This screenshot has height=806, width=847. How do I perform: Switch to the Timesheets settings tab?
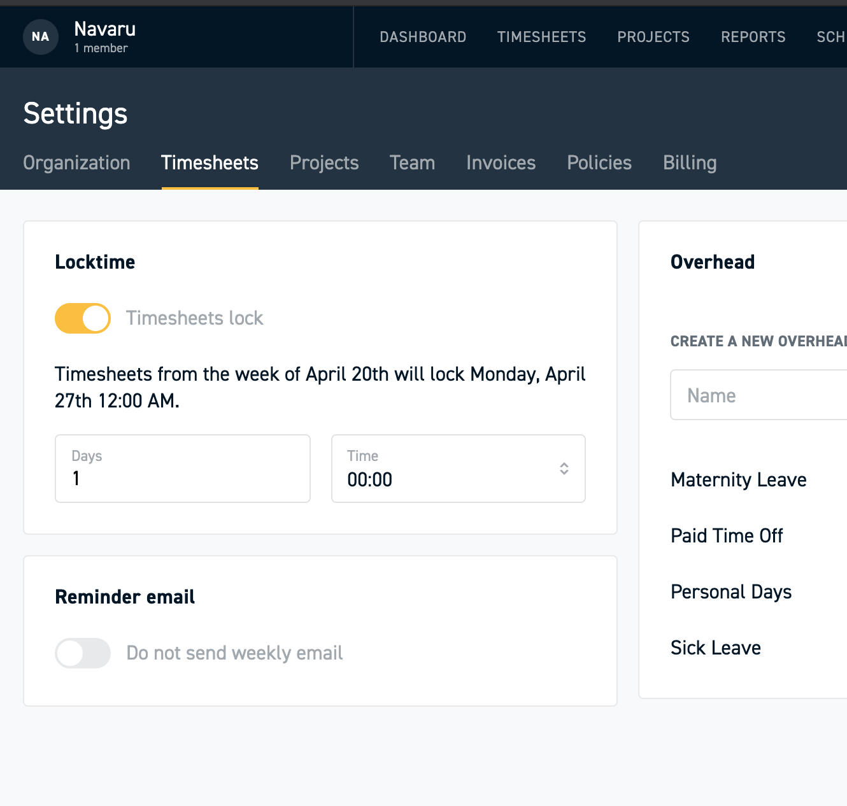(210, 162)
